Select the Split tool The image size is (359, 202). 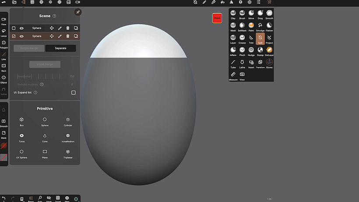(260, 39)
